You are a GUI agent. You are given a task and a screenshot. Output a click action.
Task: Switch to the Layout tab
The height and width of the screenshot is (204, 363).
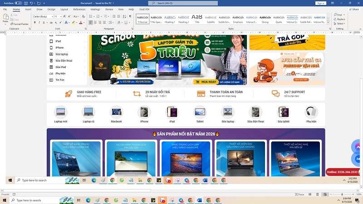[x=64, y=9]
